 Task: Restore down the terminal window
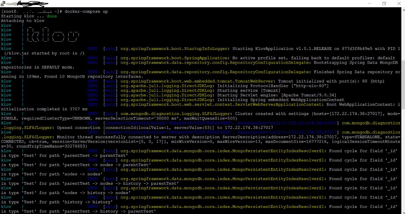(384, 4)
